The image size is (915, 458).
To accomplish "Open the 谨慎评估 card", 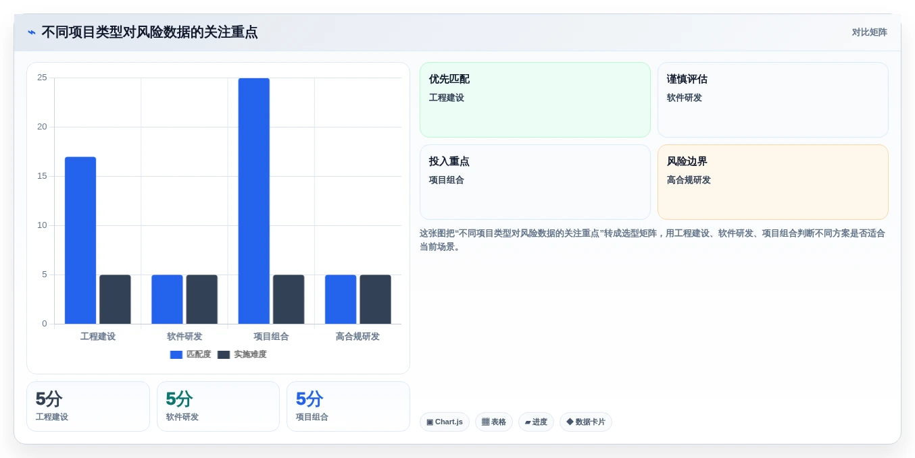I will (x=772, y=100).
